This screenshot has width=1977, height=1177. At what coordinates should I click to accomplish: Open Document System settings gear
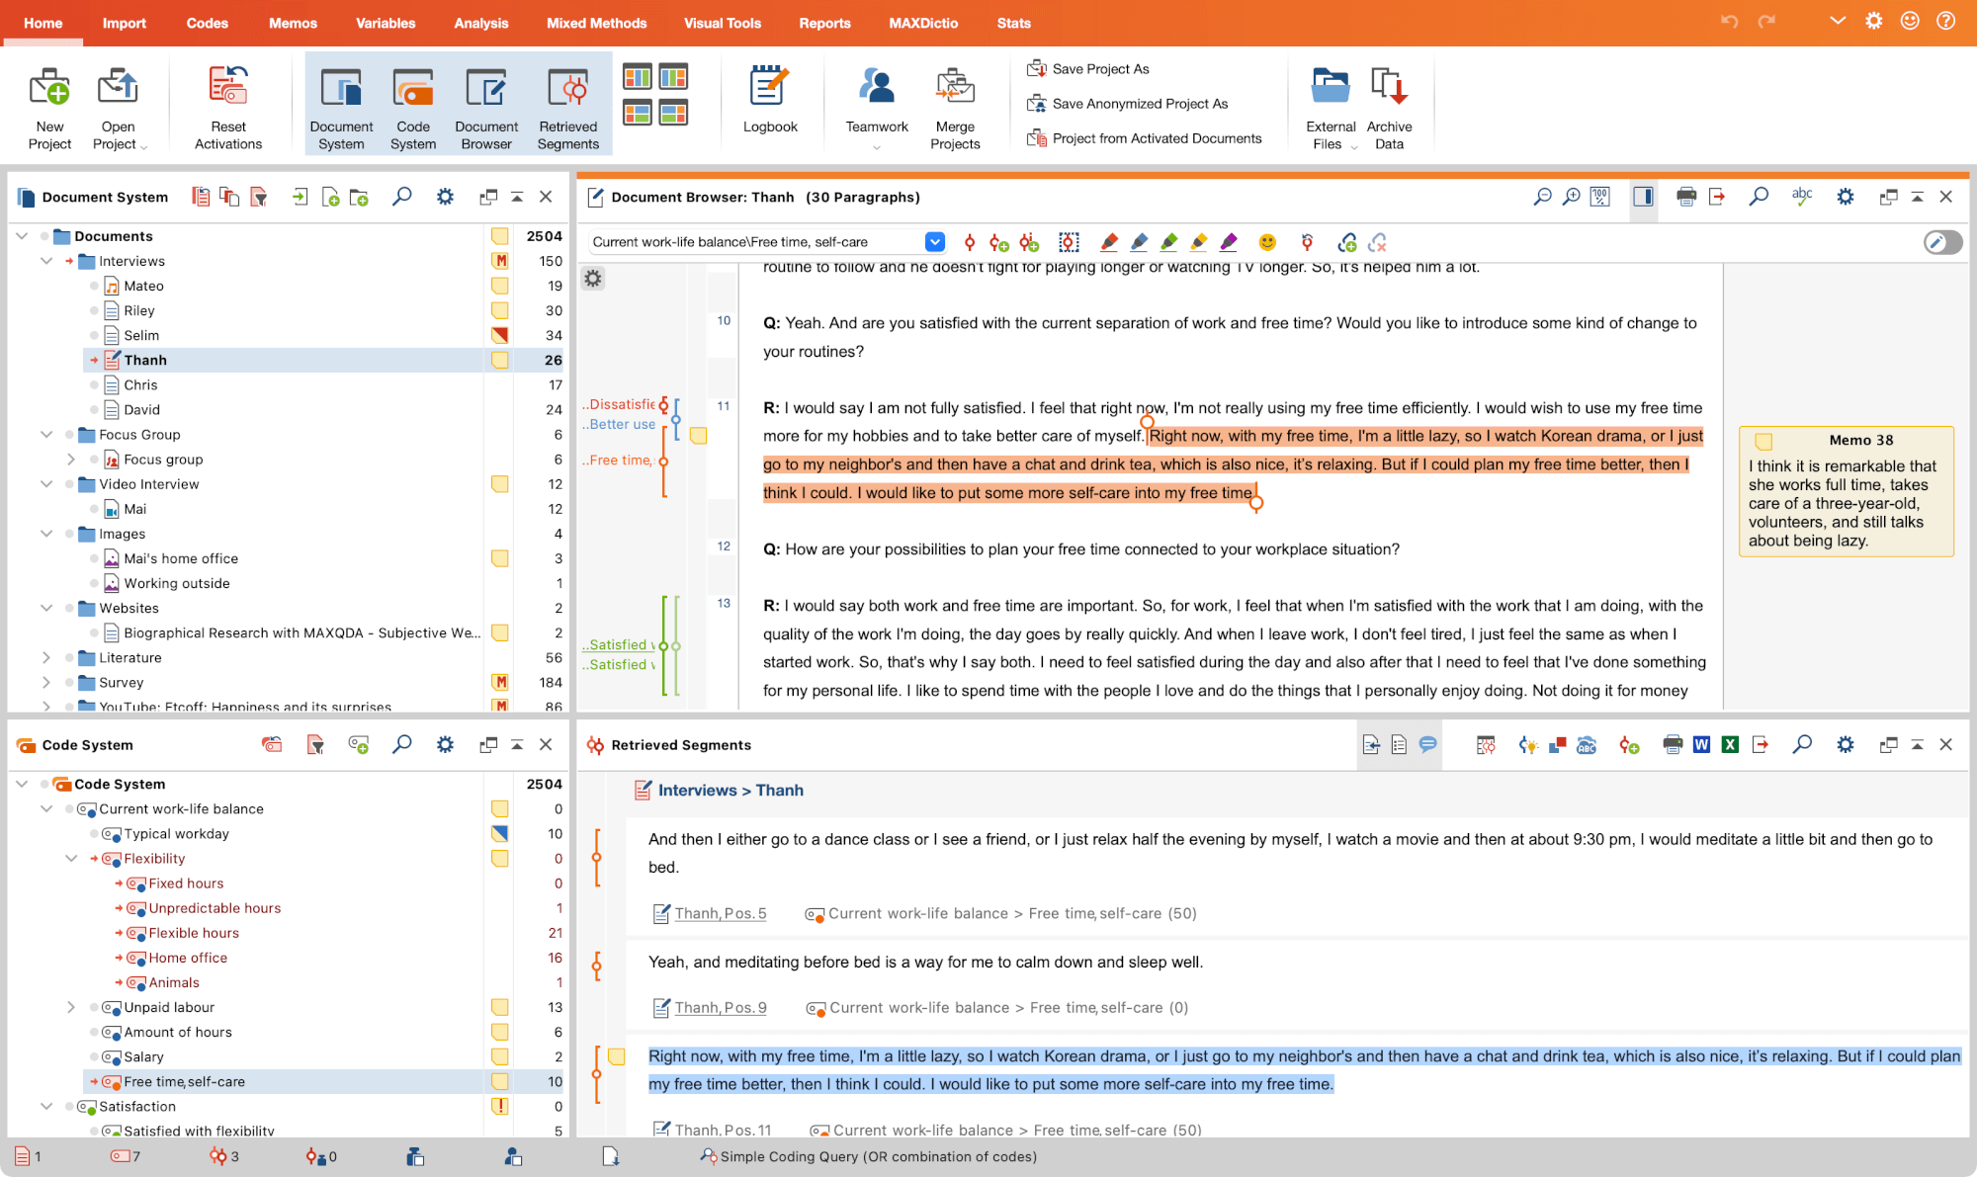tap(445, 197)
